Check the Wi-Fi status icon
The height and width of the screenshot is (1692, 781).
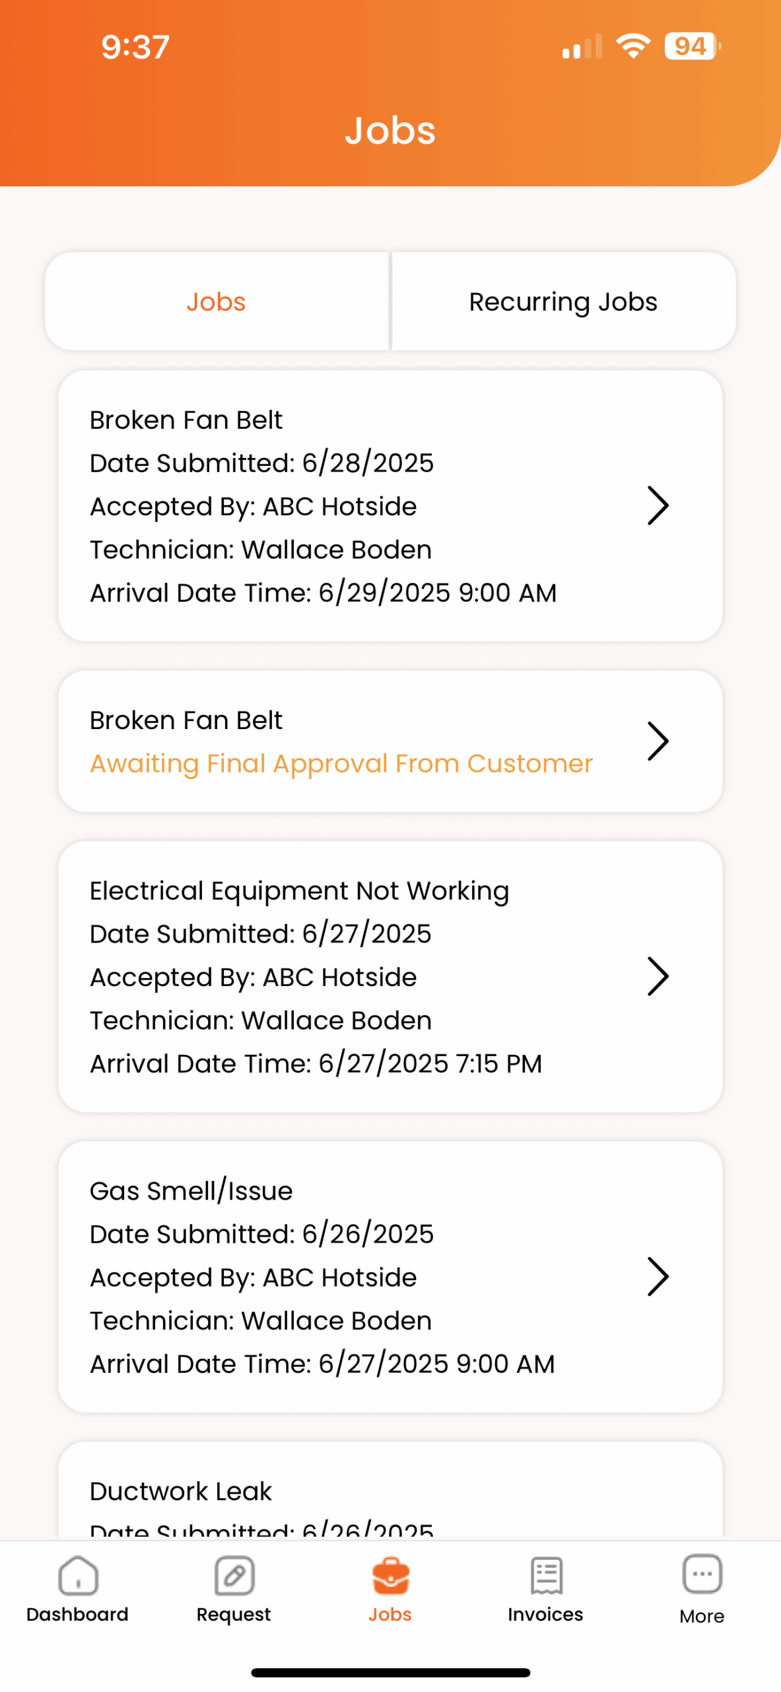tap(632, 46)
